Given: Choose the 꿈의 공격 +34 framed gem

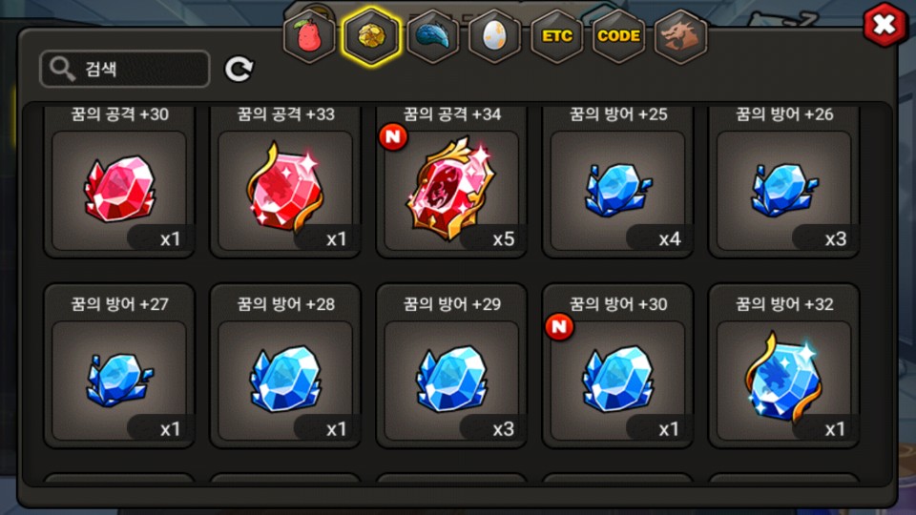Looking at the screenshot, I should [x=451, y=181].
